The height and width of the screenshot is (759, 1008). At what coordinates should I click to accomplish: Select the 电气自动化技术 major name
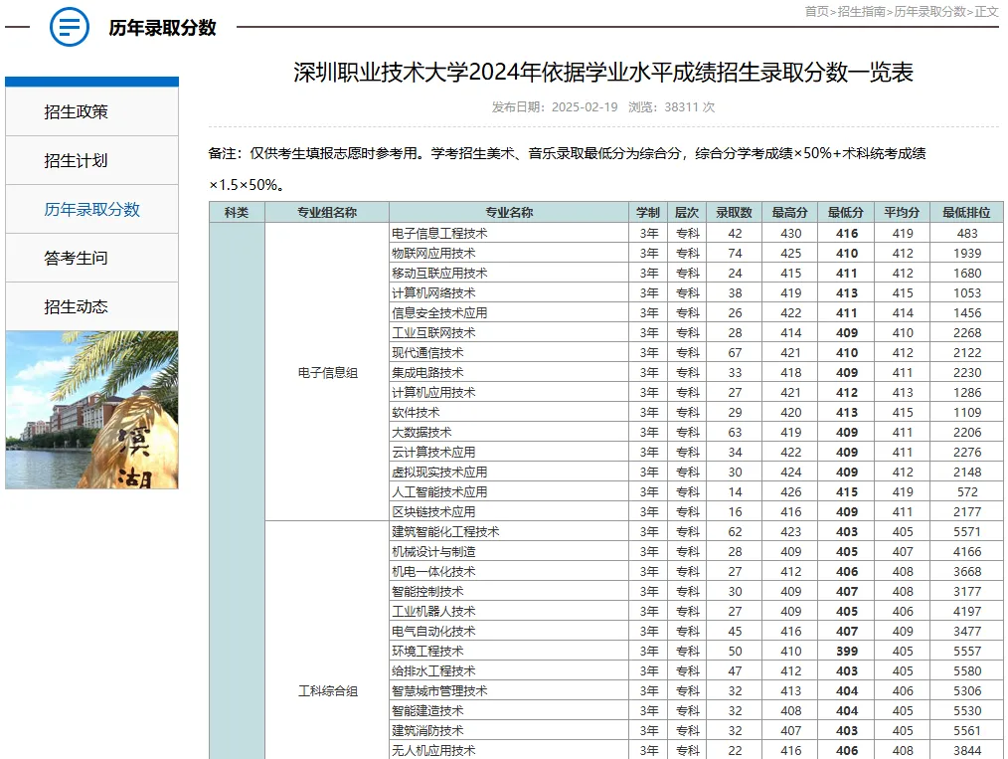434,632
